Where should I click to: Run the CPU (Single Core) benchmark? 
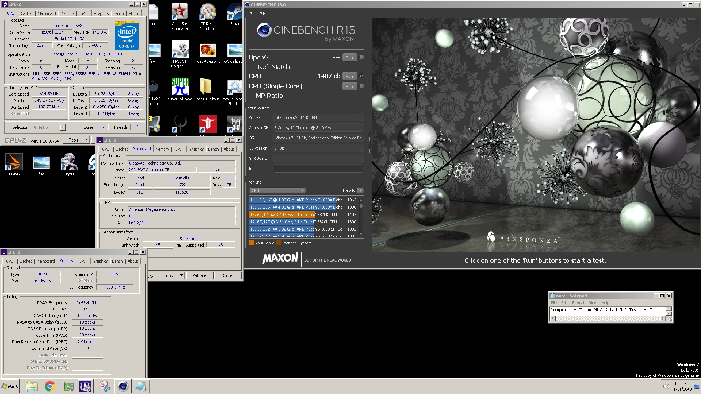349,86
